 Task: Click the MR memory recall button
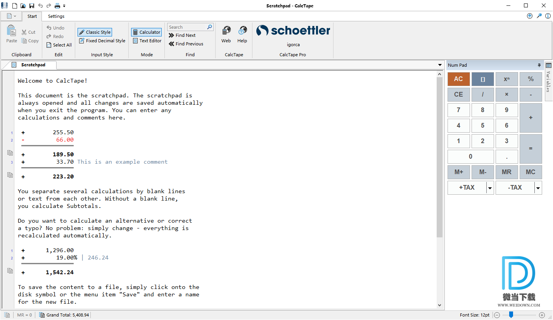tap(507, 172)
